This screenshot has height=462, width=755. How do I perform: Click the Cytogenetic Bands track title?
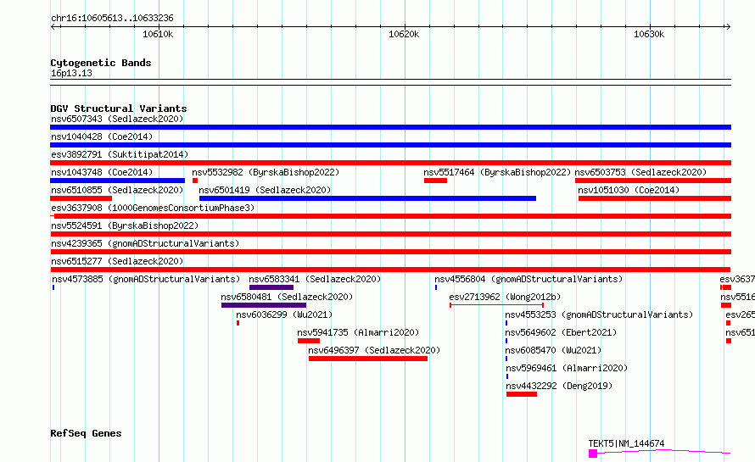101,63
